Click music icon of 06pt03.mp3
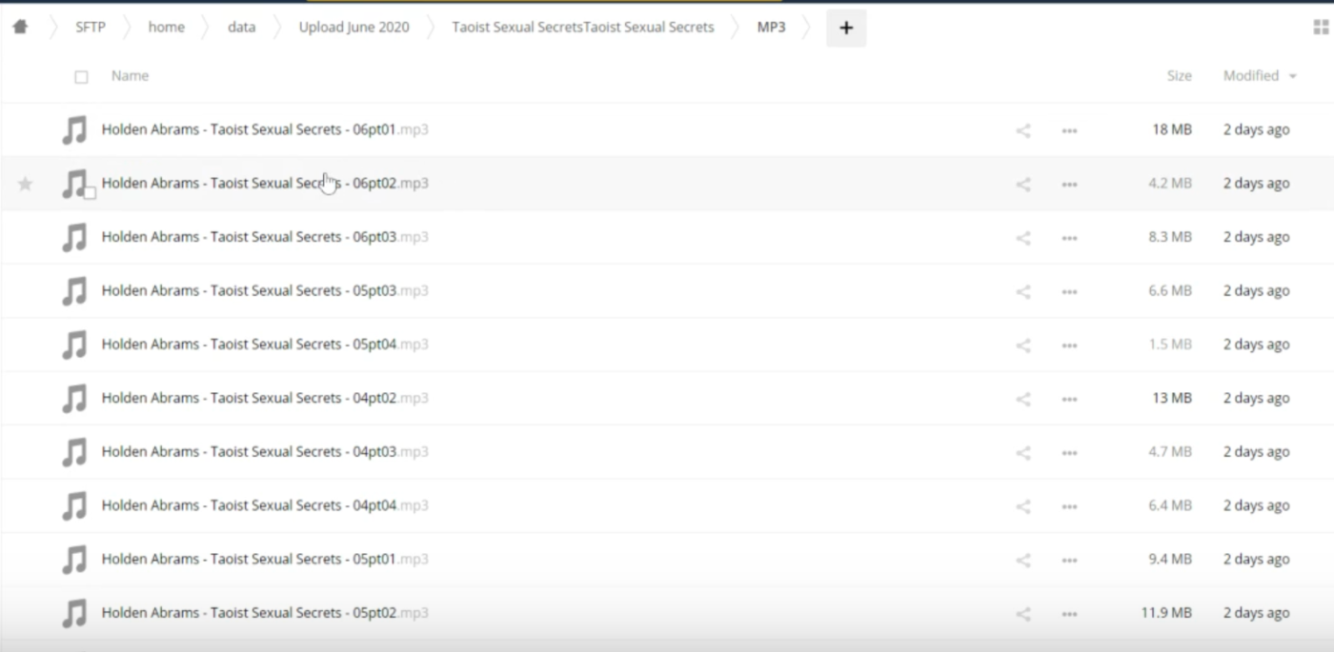 [74, 237]
